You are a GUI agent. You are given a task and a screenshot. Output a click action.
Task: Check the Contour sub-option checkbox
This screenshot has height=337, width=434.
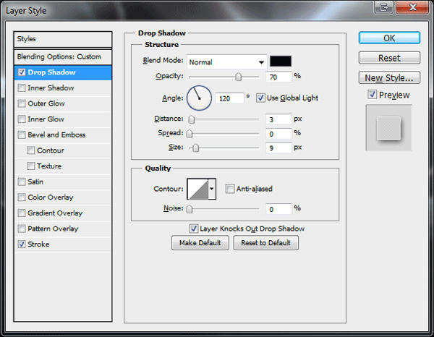coord(30,150)
